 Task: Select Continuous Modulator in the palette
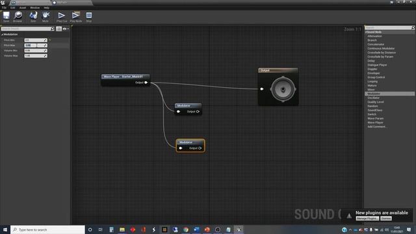381,49
